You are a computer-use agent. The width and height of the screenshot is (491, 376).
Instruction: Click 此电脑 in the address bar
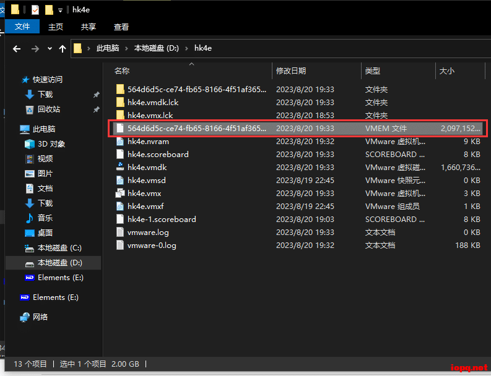tap(107, 48)
